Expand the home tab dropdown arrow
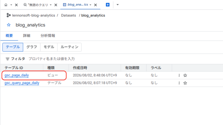This screenshot has width=223, height=125. coord(11,5)
